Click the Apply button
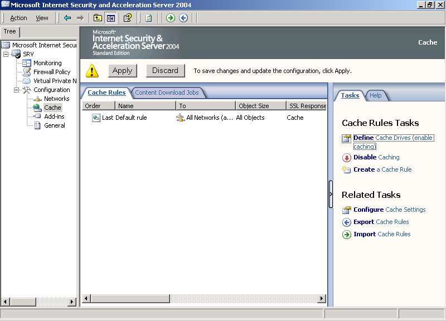This screenshot has height=321, width=446. (x=122, y=71)
